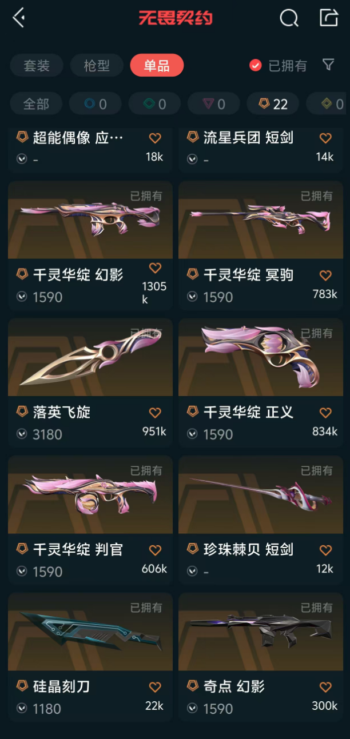Tap the back arrow icon
This screenshot has width=350, height=739.
[x=19, y=18]
